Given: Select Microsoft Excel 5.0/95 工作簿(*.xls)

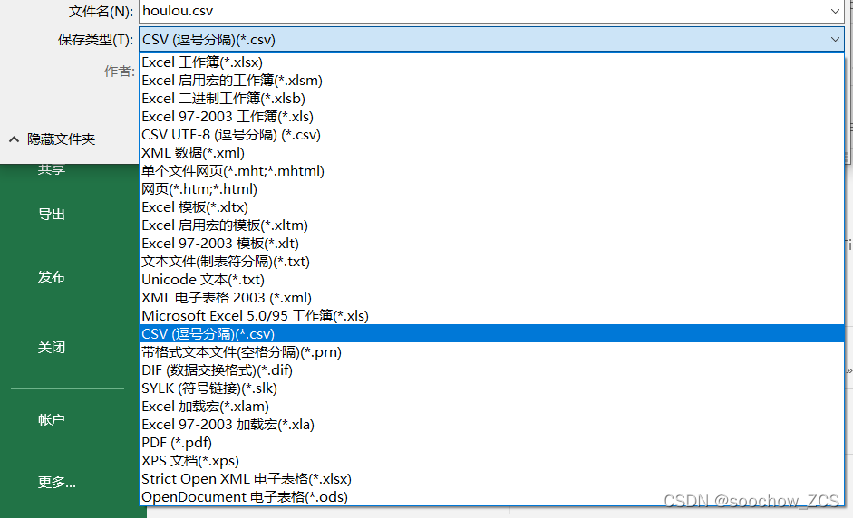Looking at the screenshot, I should pos(491,316).
